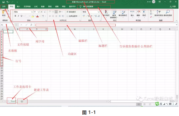Toggle right text alignment
179x116 pixels.
tap(56, 16)
